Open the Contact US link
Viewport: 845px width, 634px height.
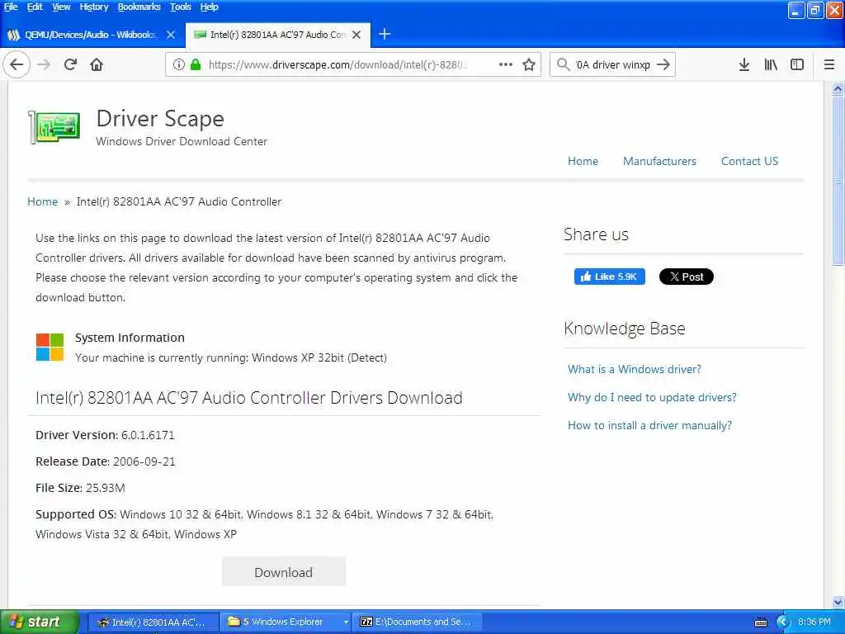point(749,161)
